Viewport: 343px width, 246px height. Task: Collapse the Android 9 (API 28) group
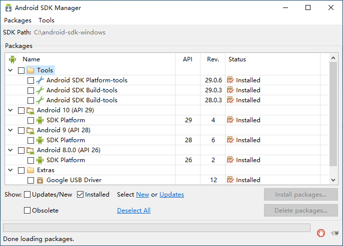[x=10, y=130]
